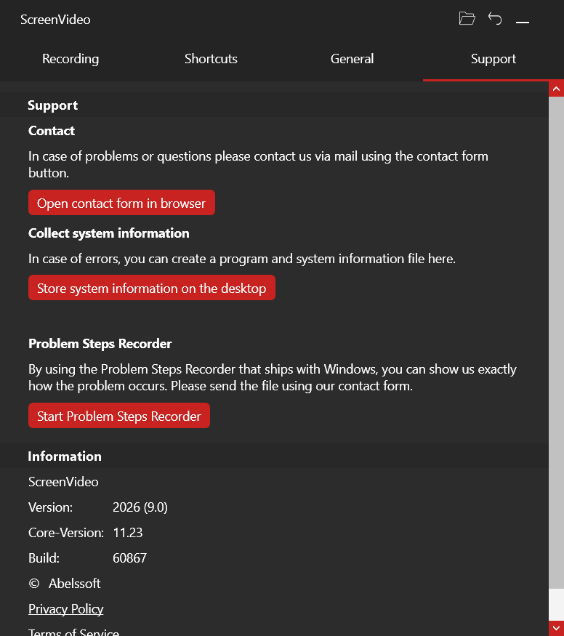Viewport: 564px width, 636px height.
Task: Open the Shortcuts tab
Action: click(x=211, y=59)
